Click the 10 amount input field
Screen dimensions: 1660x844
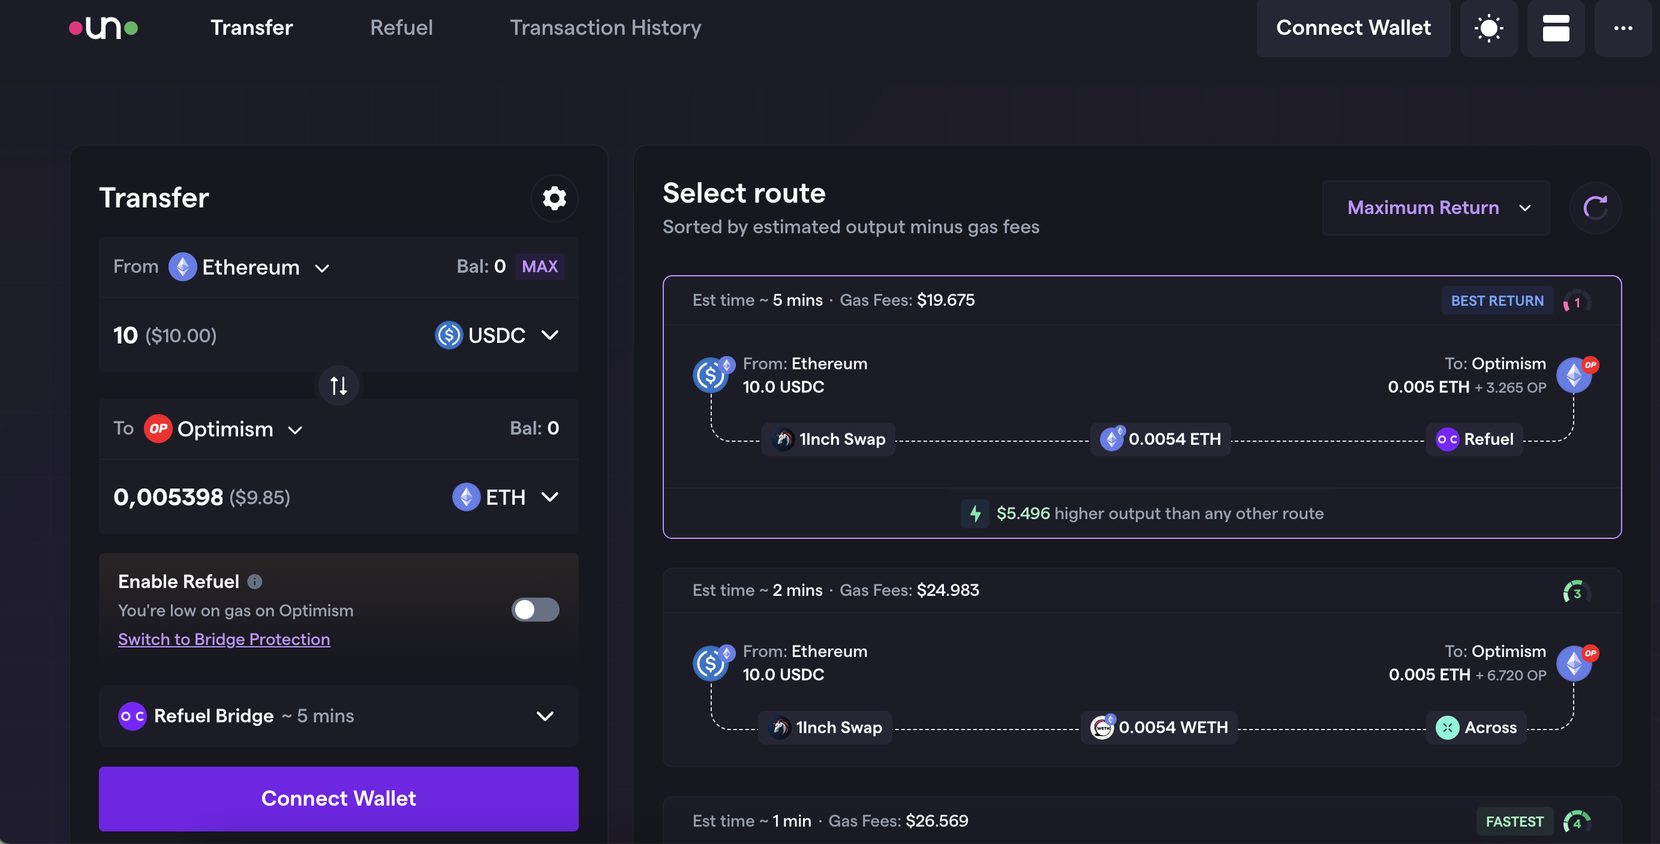125,335
